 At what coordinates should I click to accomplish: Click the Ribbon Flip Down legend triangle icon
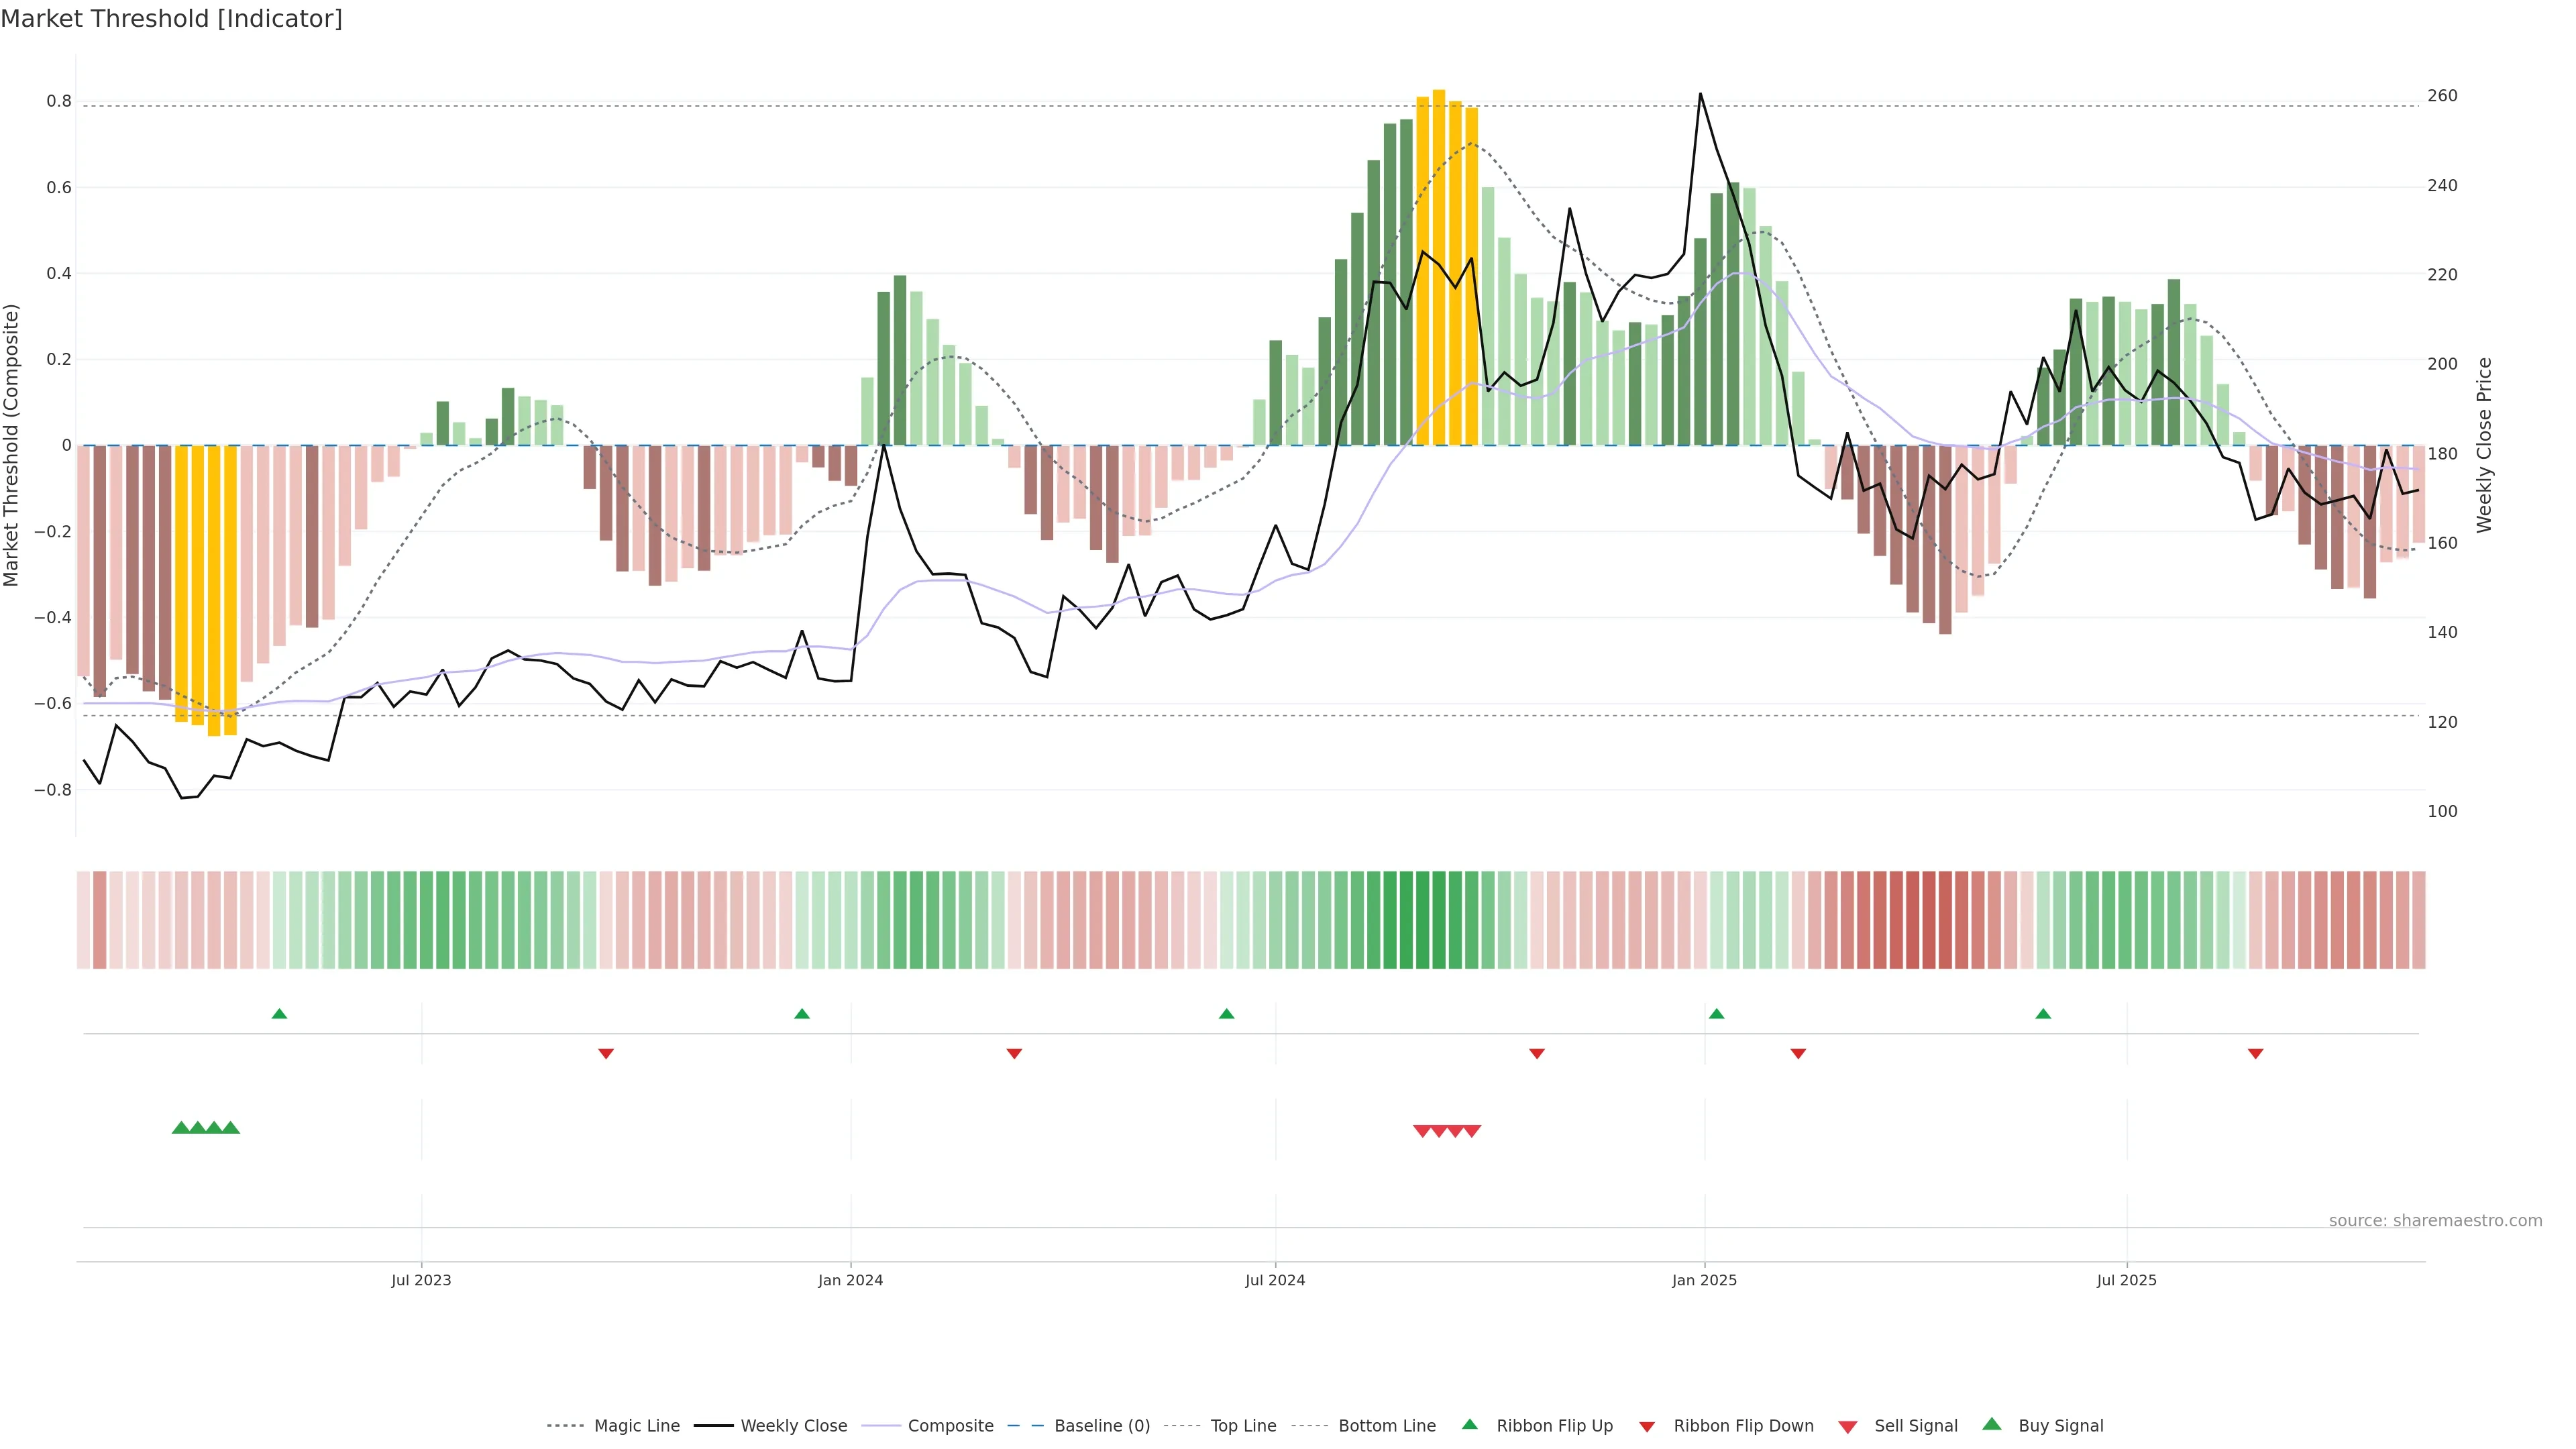tap(1647, 1427)
